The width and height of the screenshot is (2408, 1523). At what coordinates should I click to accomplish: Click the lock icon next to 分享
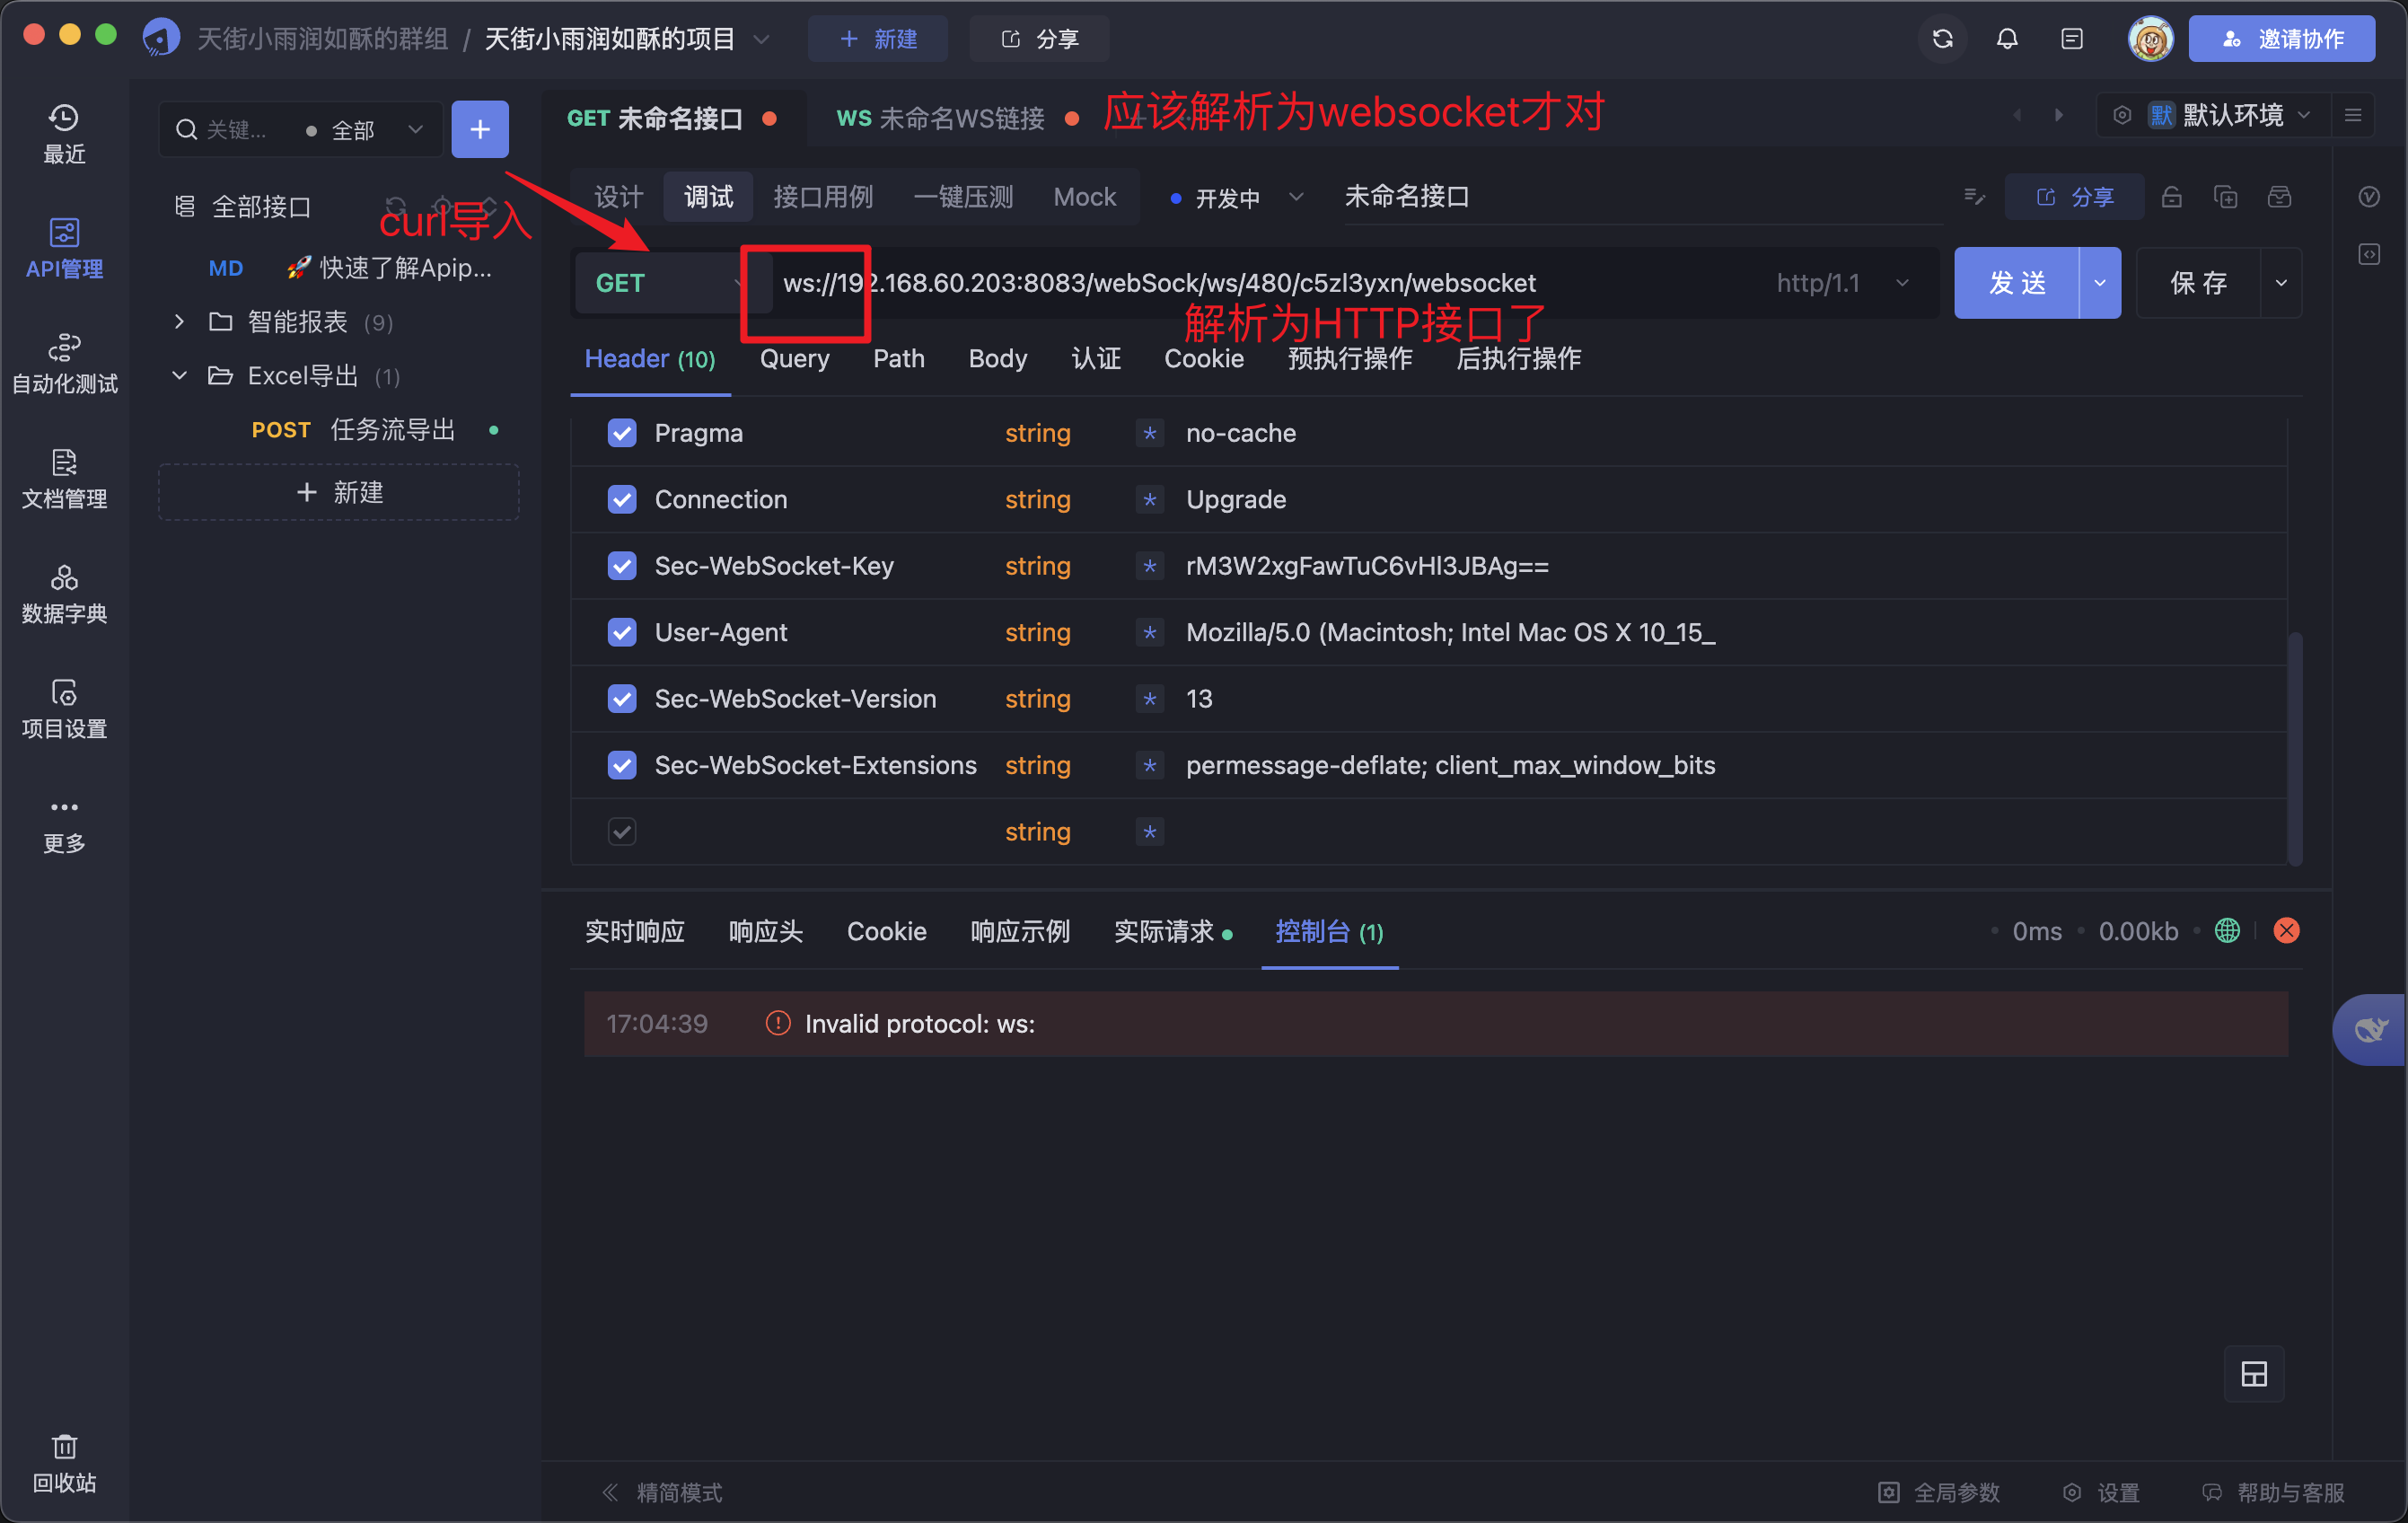(2171, 196)
